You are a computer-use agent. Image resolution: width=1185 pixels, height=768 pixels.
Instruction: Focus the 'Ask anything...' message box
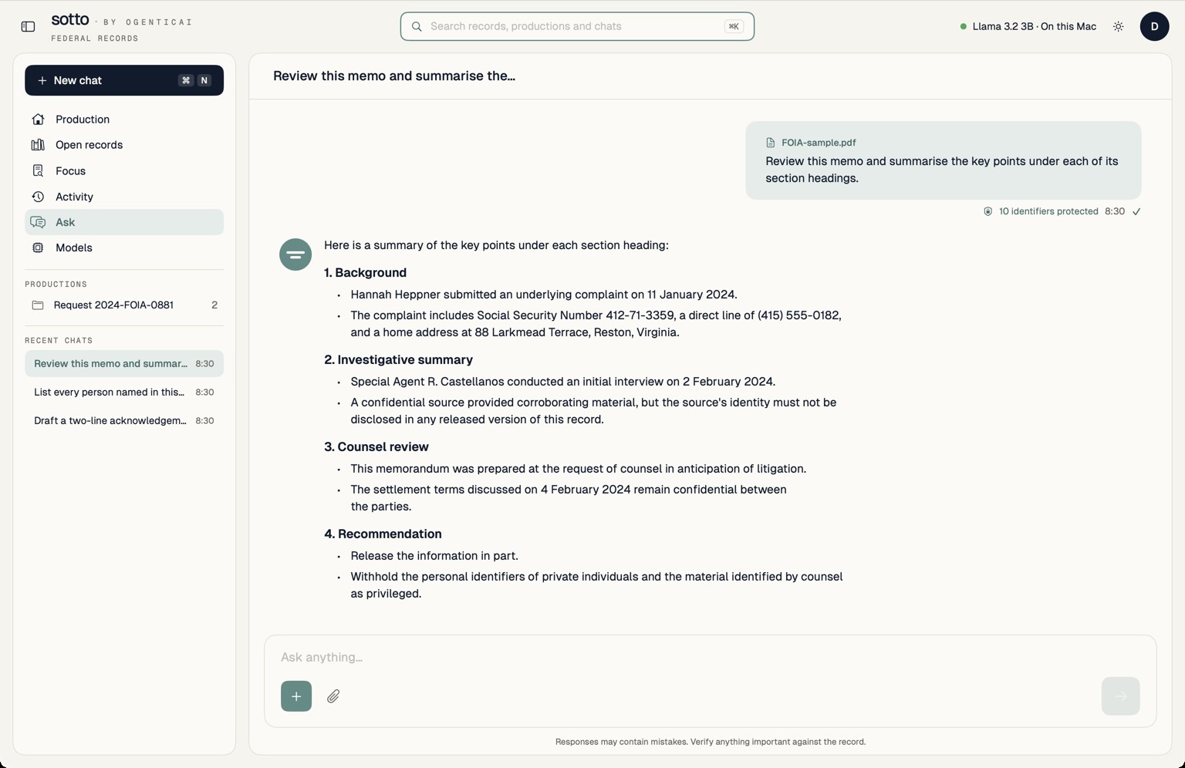click(x=710, y=657)
